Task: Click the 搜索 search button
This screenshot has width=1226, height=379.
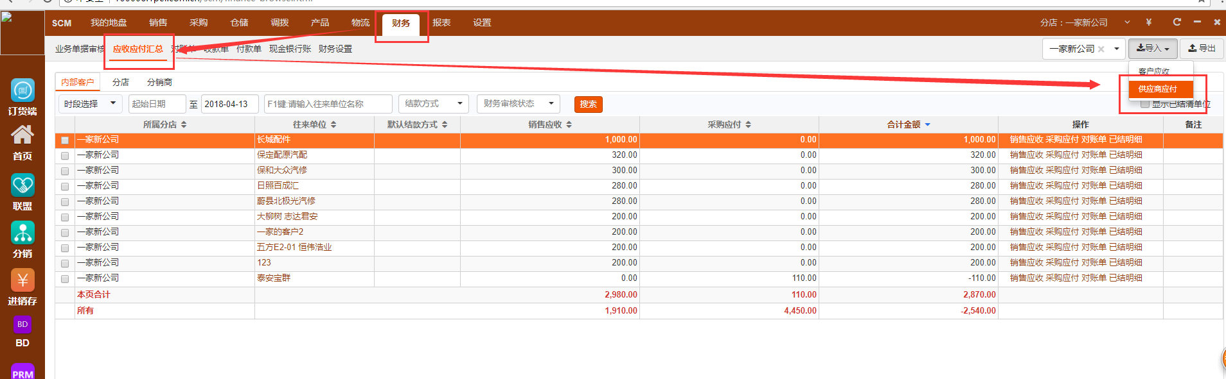Action: (588, 105)
